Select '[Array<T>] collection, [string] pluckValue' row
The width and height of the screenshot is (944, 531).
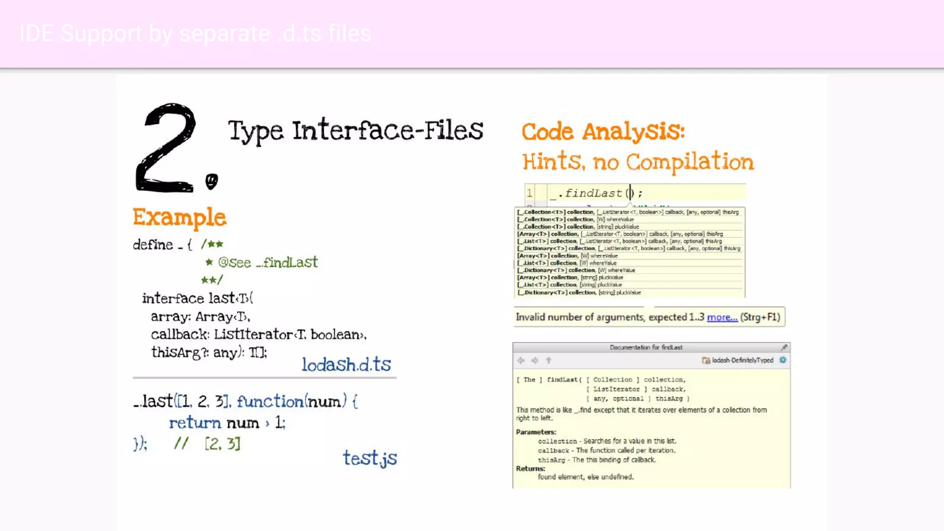(630, 277)
